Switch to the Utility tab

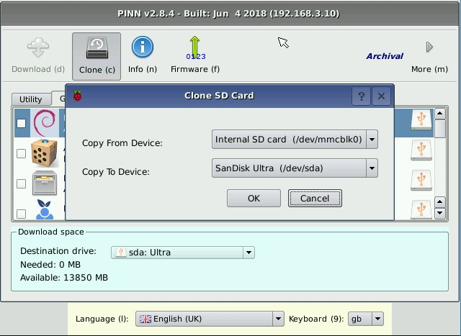[x=31, y=99]
